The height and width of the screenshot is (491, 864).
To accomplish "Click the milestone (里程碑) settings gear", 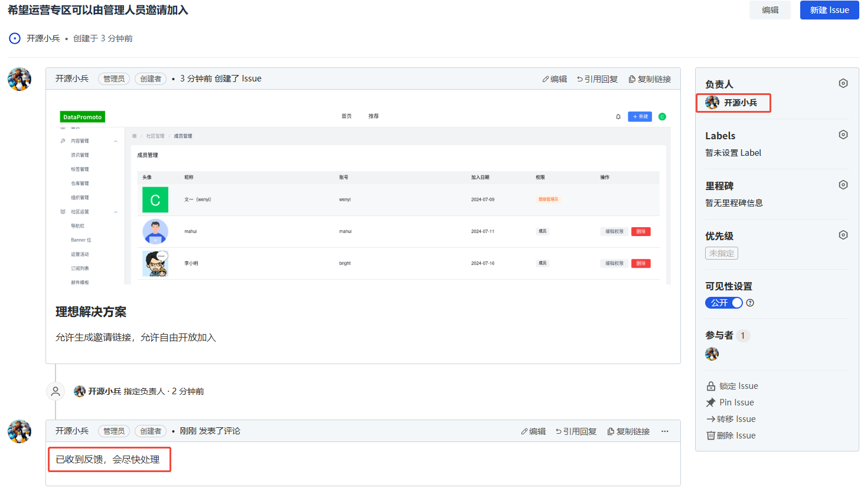I will coord(843,185).
